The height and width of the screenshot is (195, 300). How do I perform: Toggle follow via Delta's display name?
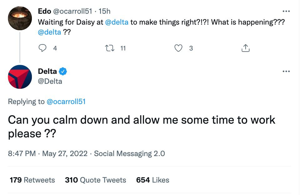point(47,71)
